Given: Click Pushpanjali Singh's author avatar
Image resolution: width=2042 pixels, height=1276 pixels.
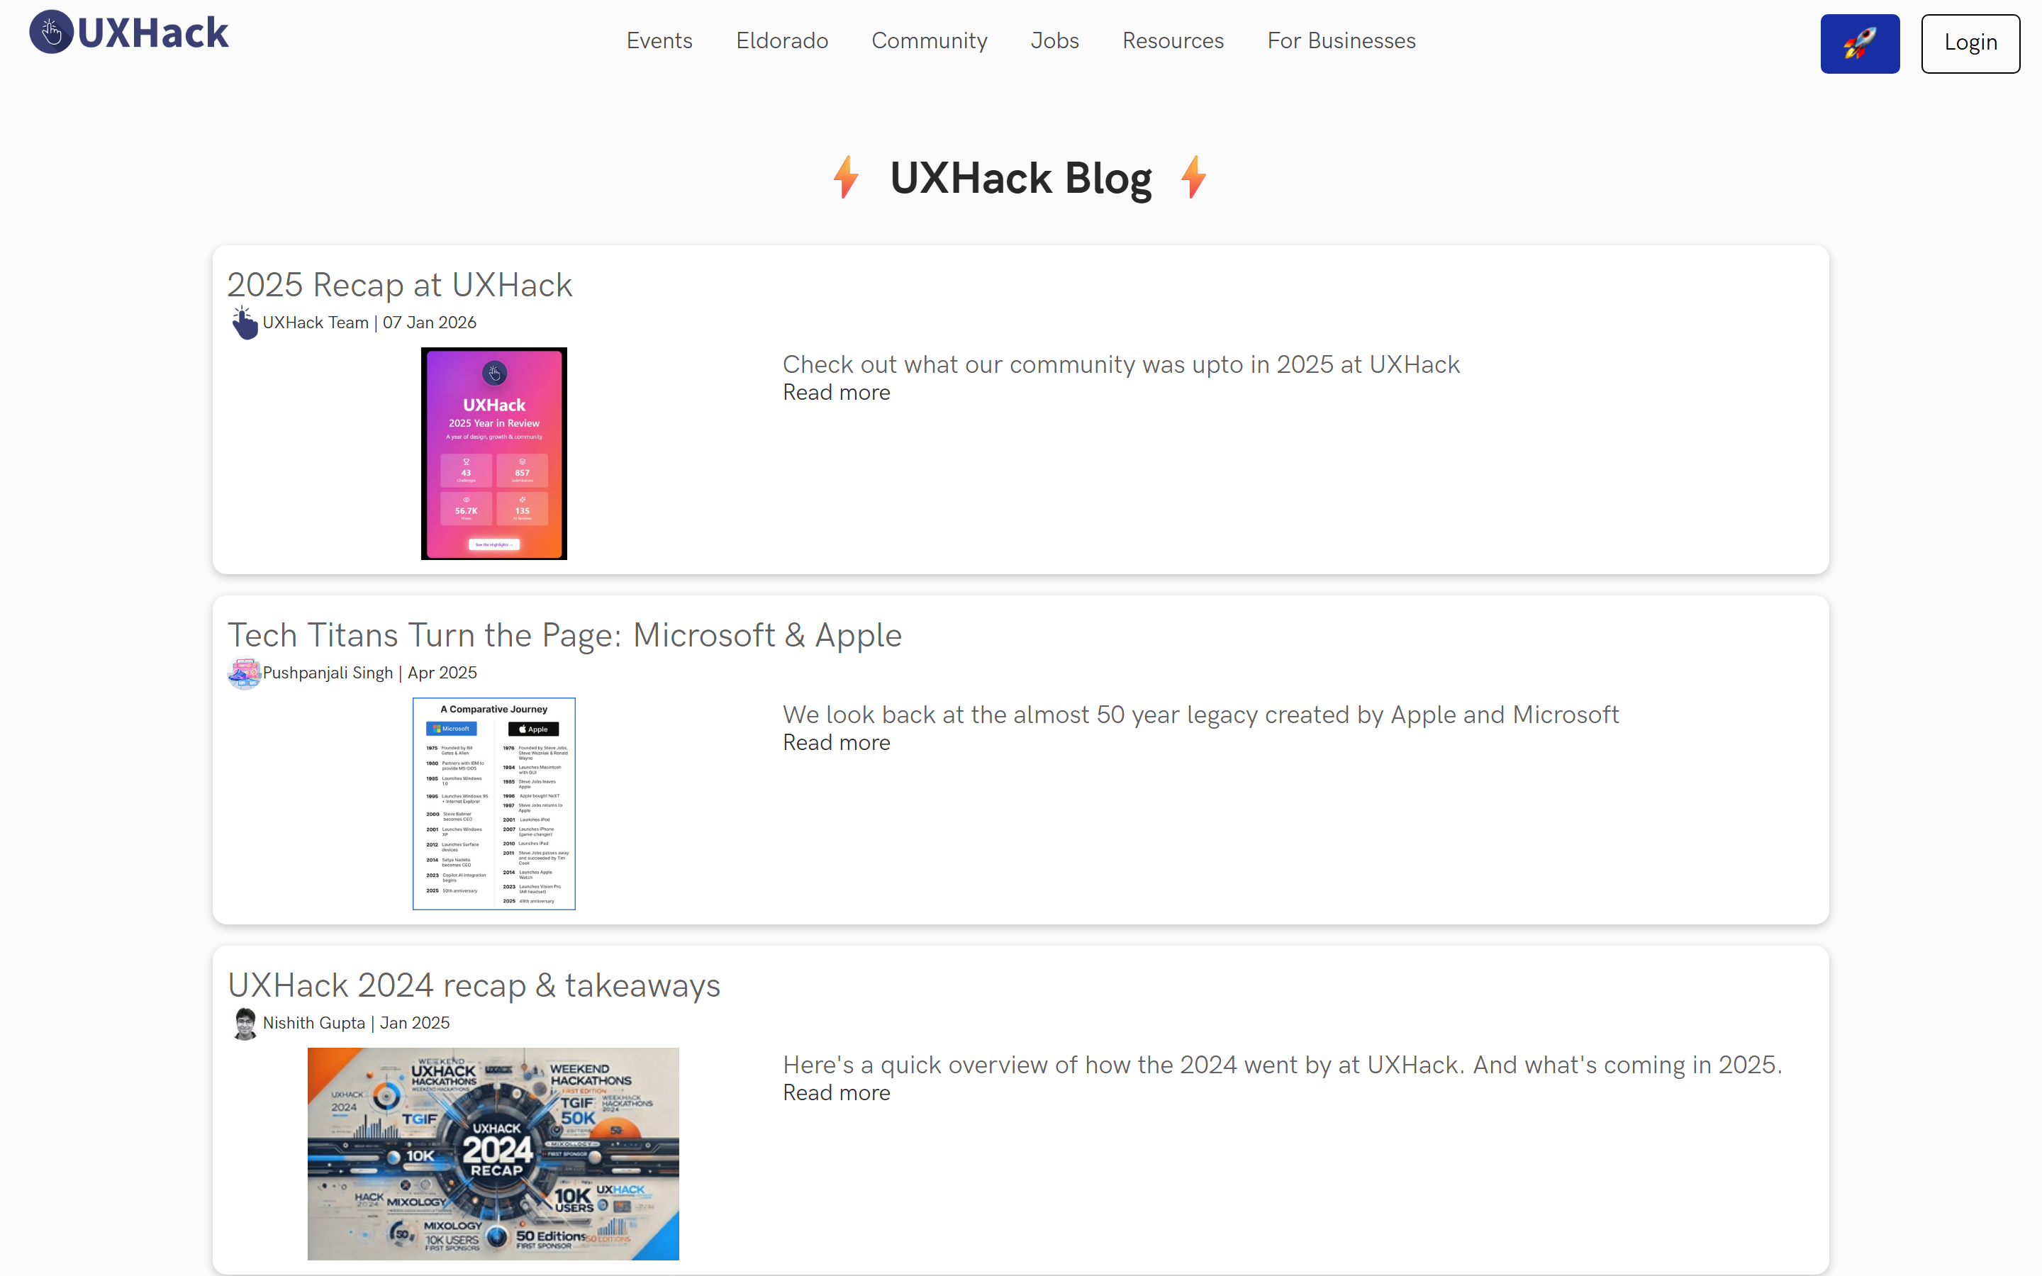Looking at the screenshot, I should (x=245, y=673).
